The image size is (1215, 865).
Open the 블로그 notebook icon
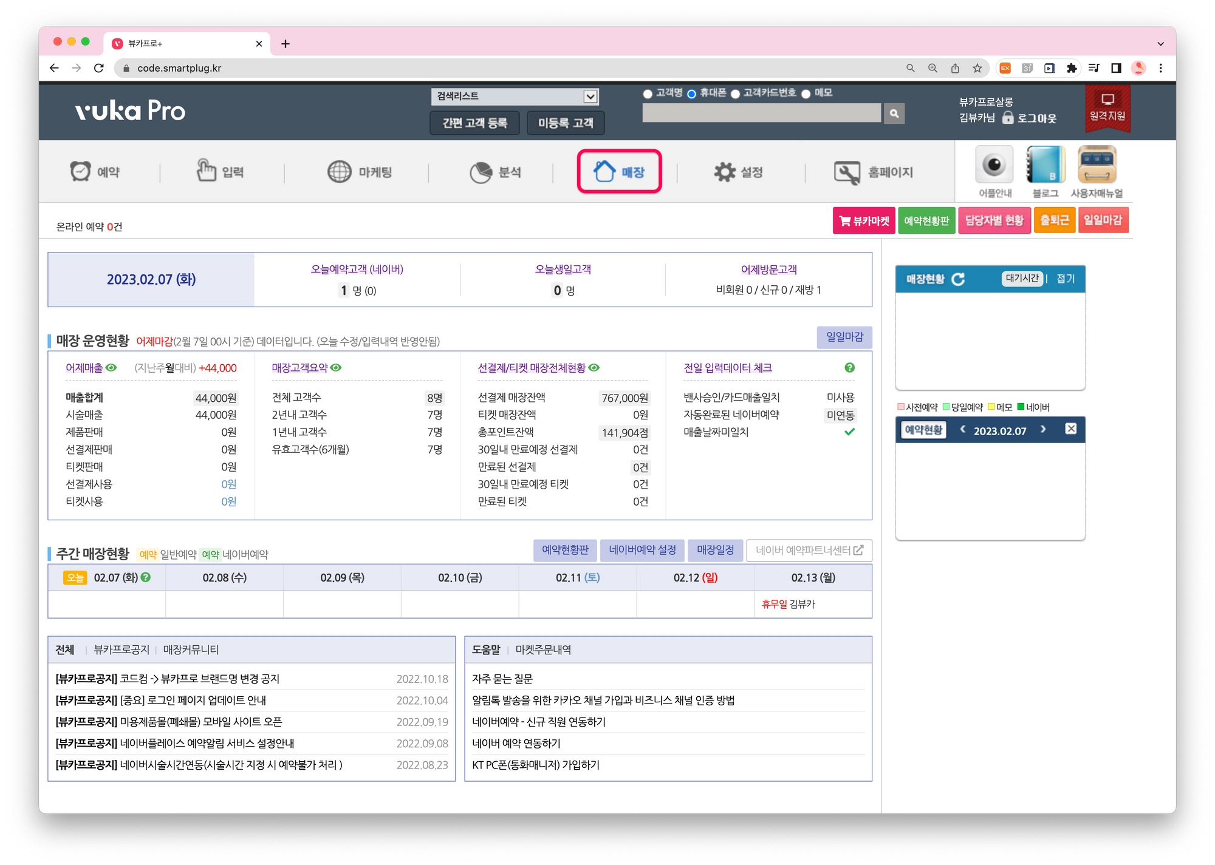point(1045,165)
